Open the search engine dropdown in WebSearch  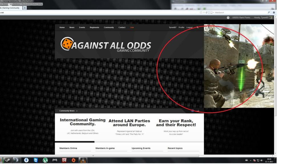(x=212, y=13)
